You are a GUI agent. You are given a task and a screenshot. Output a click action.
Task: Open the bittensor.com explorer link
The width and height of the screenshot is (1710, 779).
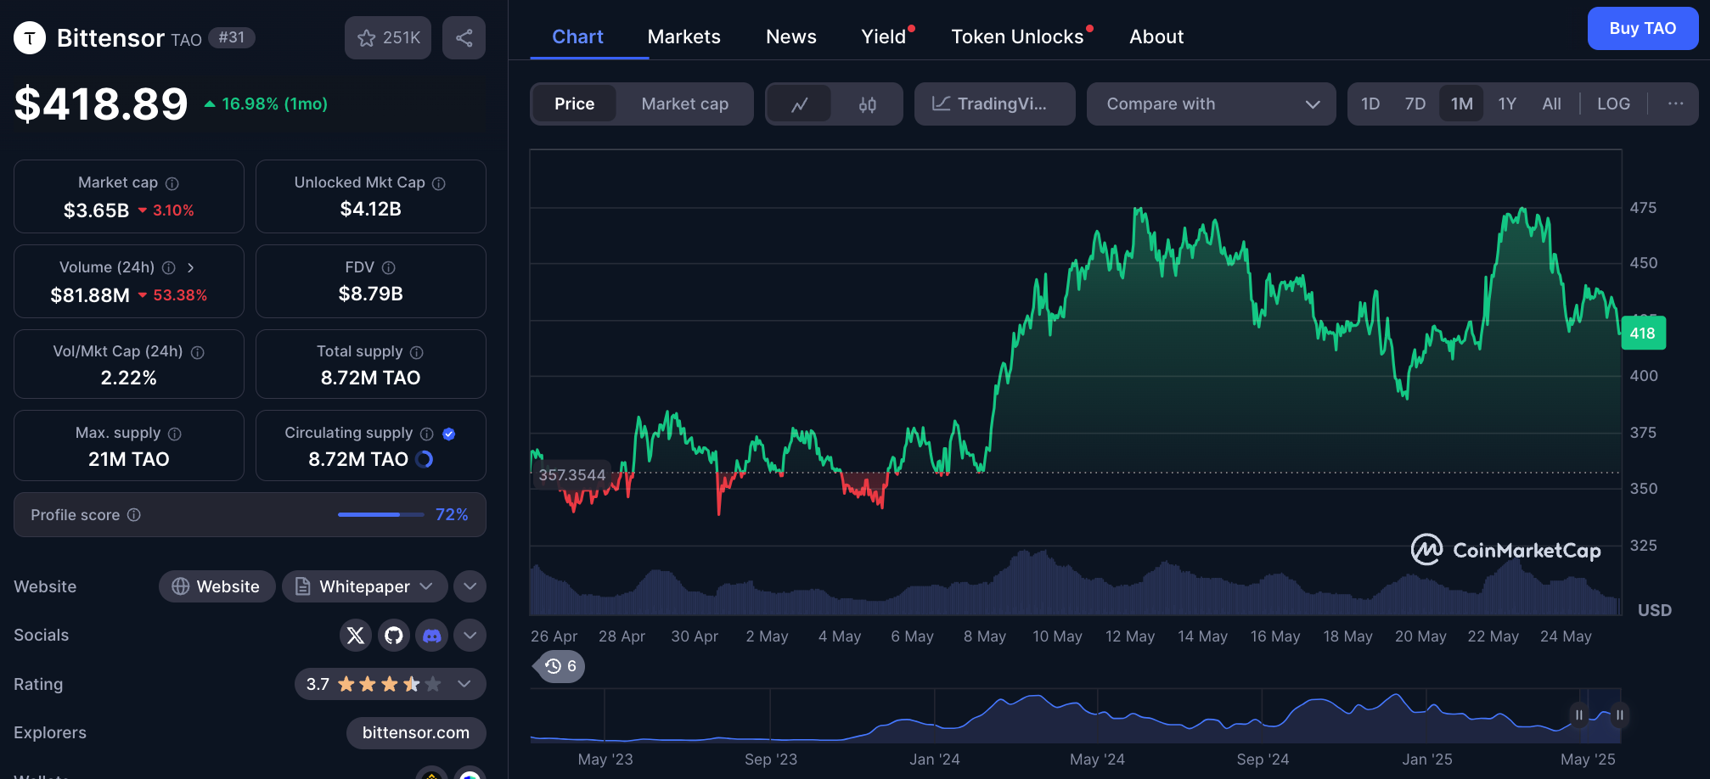(x=416, y=732)
